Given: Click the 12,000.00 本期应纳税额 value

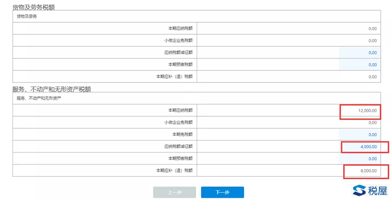Looking at the screenshot, I should (367, 111).
